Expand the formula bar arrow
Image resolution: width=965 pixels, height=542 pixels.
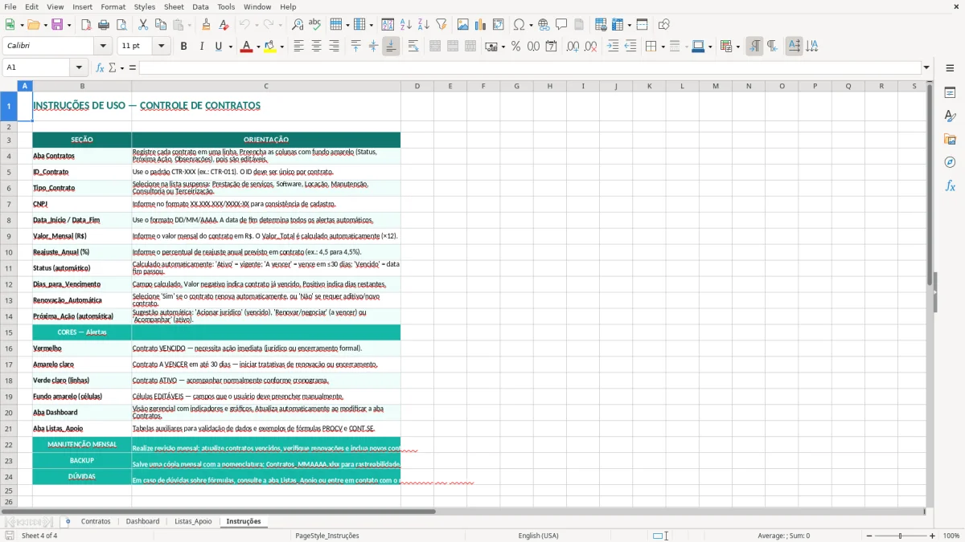(926, 67)
